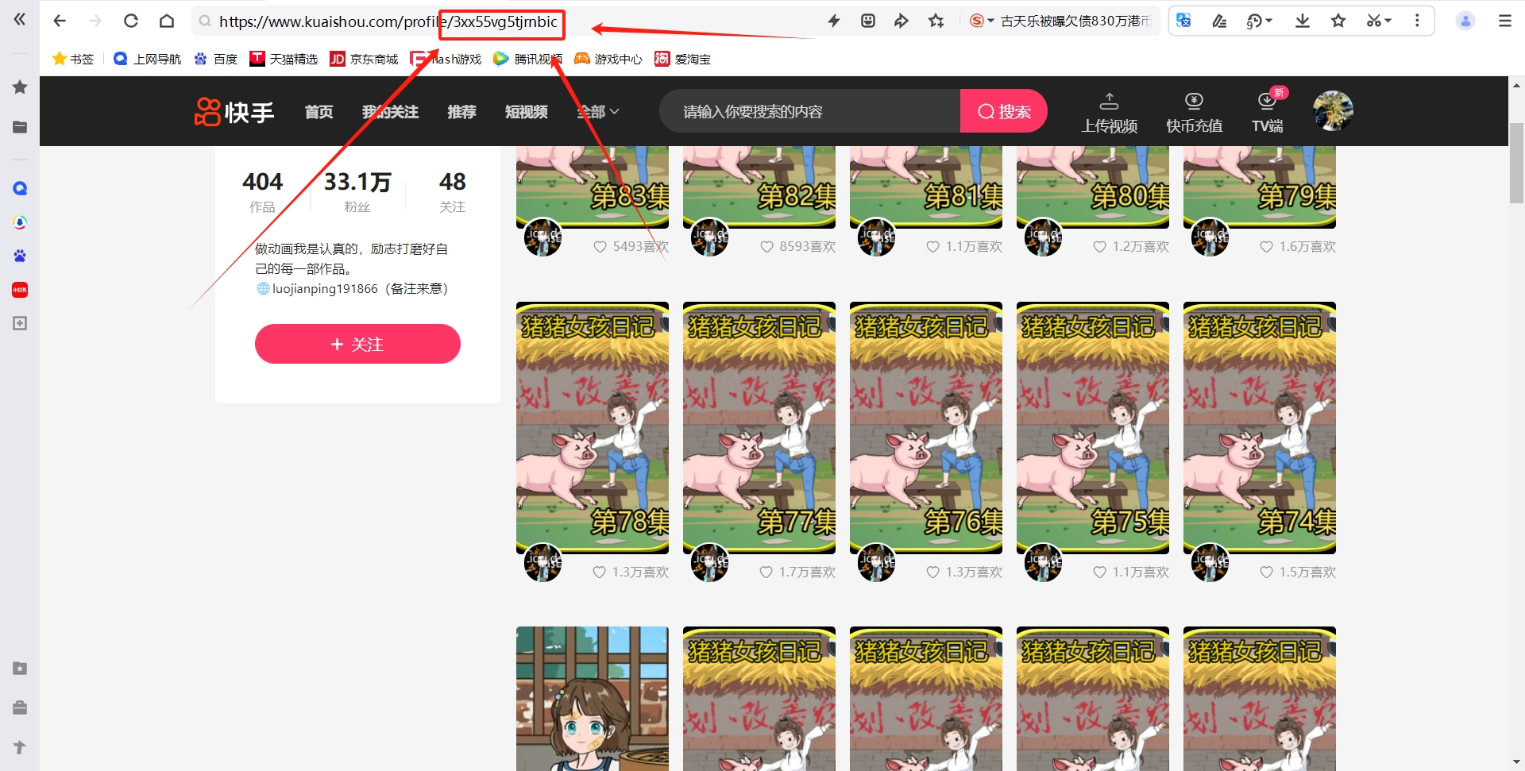Screen dimensions: 1525x771
Task: Open 短视频 navigation tab
Action: 526,112
